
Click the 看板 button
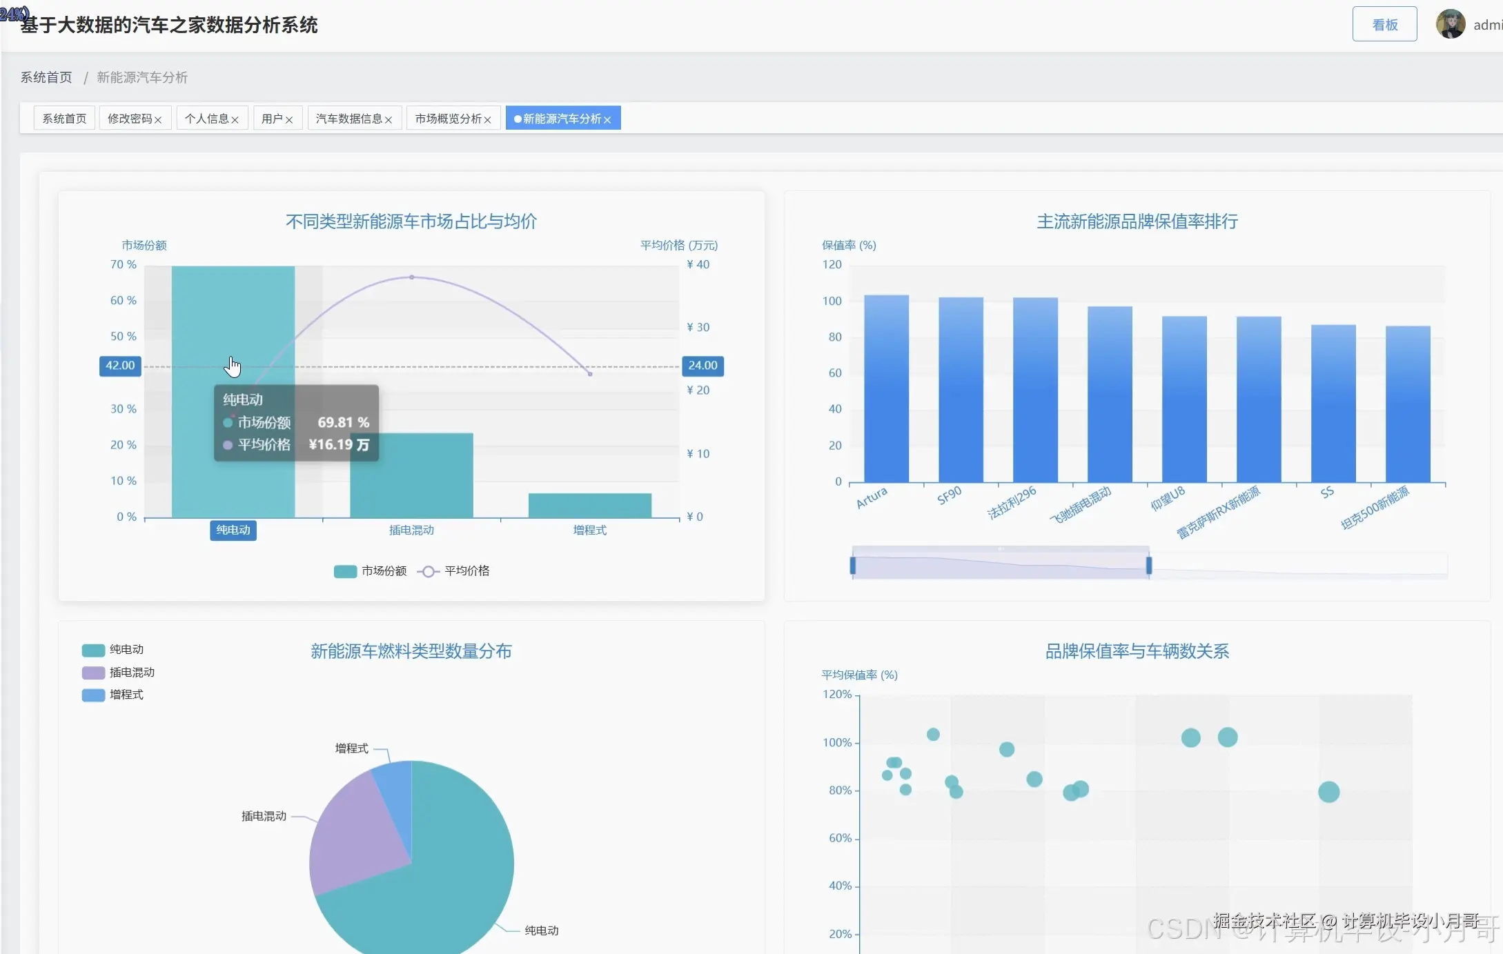(1384, 25)
